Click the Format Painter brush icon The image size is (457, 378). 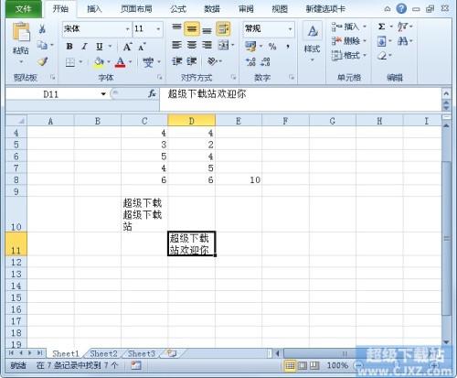point(42,62)
